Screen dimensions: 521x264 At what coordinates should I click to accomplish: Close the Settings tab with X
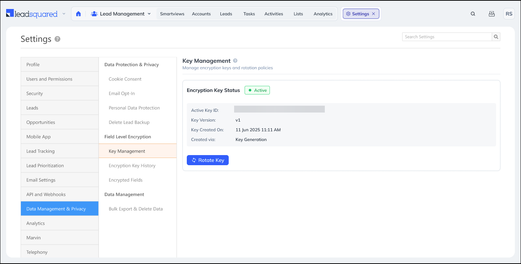point(374,14)
